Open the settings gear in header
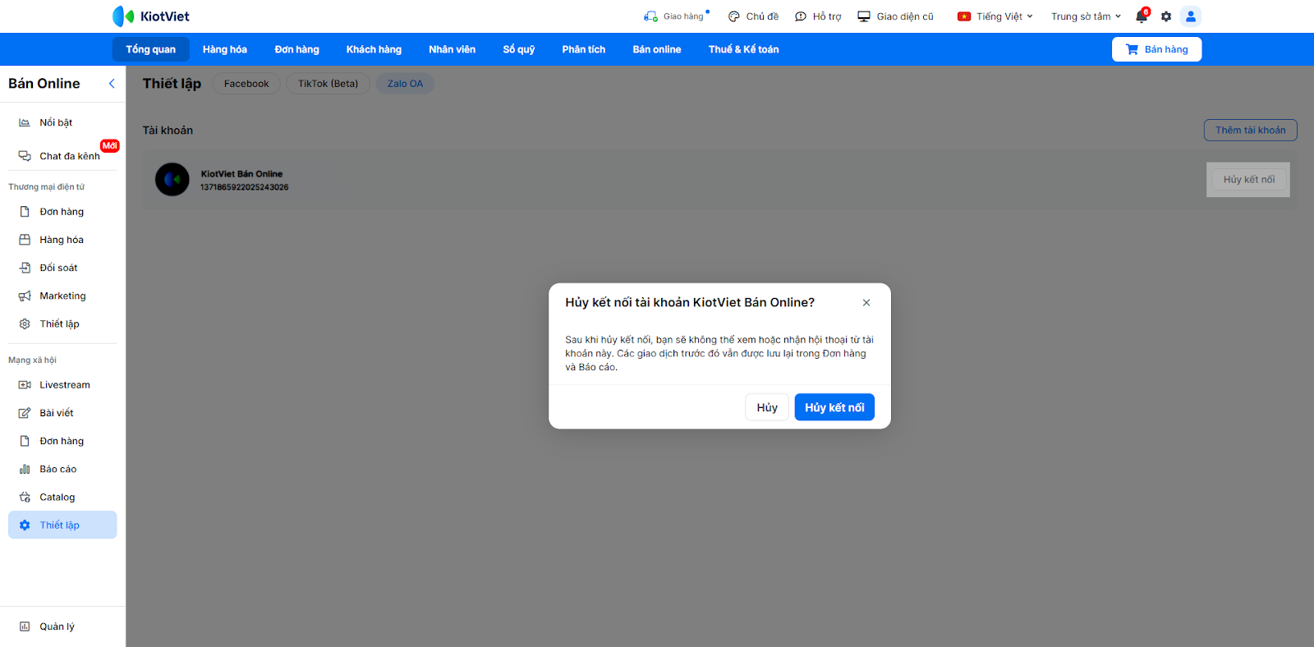Viewport: 1314px width, 647px height. pos(1166,16)
